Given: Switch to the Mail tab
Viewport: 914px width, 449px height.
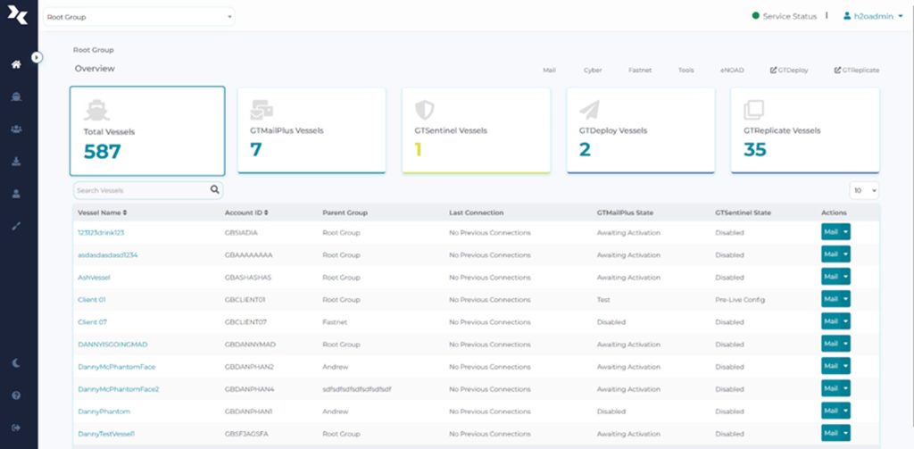Looking at the screenshot, I should click(549, 70).
